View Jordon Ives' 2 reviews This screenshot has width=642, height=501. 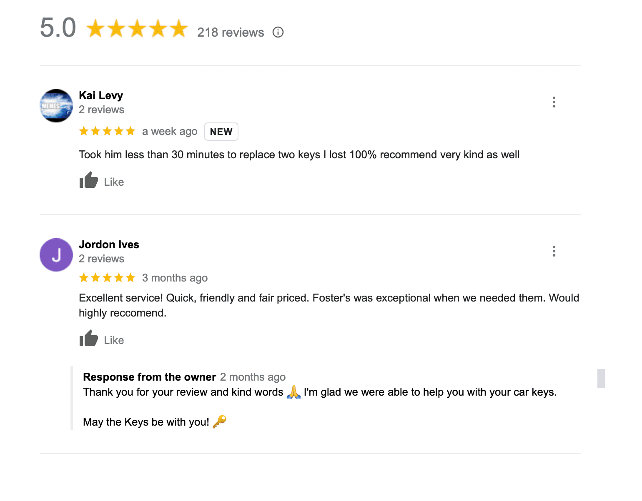[x=101, y=259]
